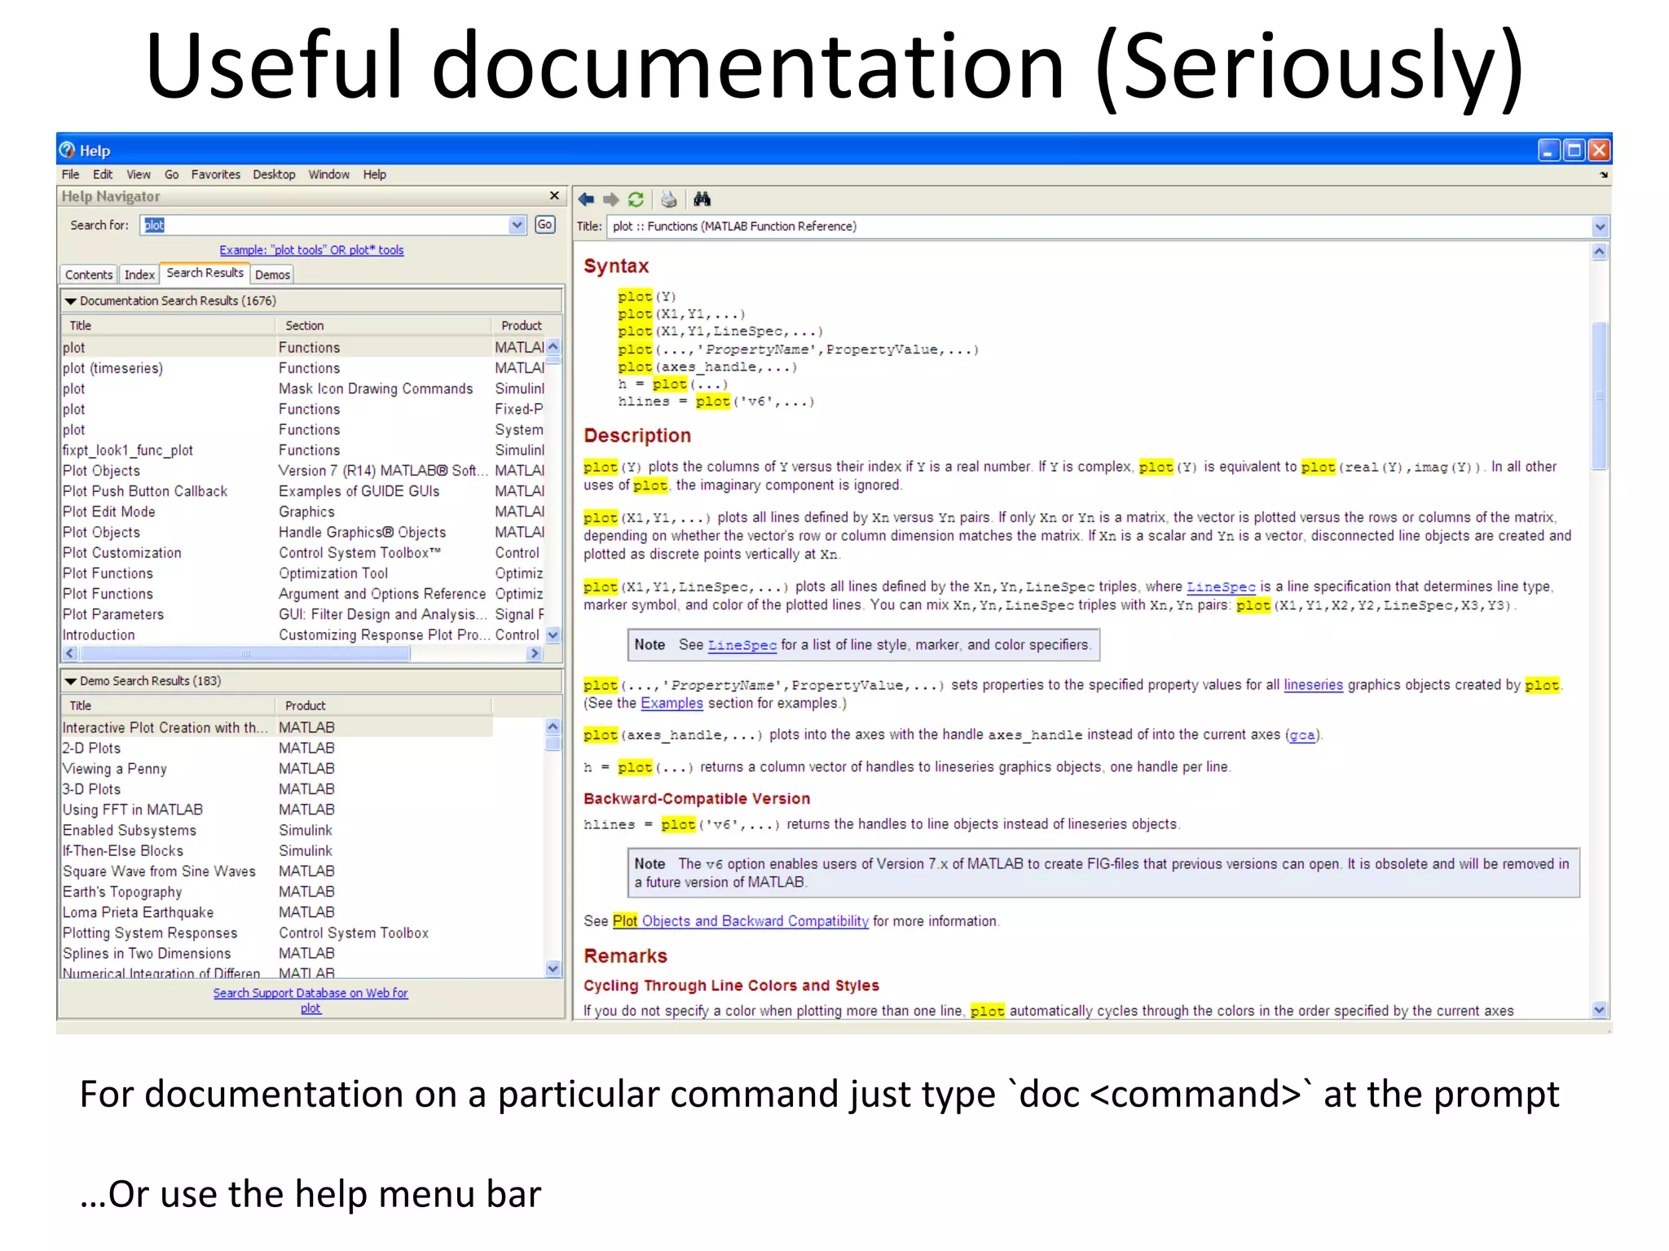This screenshot has height=1251, width=1669.
Task: Click in the Search for input field
Action: pyautogui.click(x=326, y=226)
